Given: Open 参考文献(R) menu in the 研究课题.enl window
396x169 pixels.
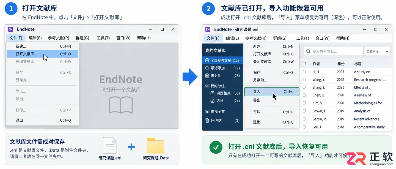Looking at the screenshot, I should coord(256,38).
